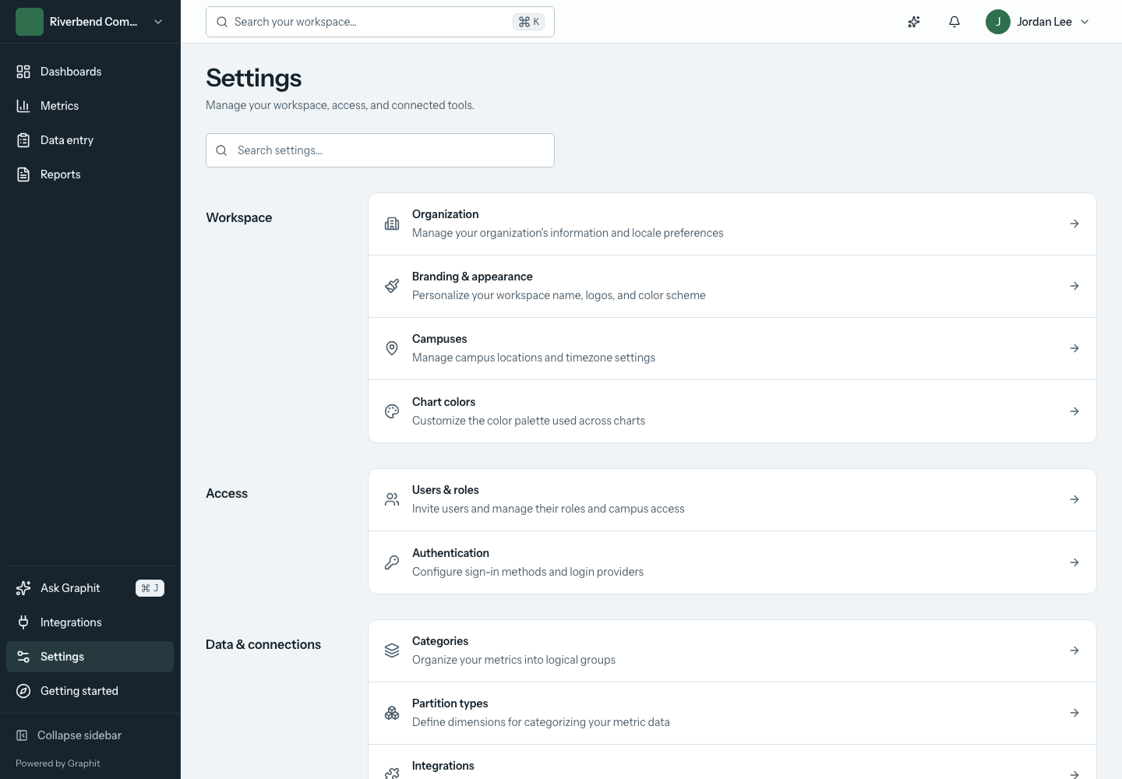Click the Collapse sidebar panel icon
The image size is (1122, 779).
coord(22,735)
